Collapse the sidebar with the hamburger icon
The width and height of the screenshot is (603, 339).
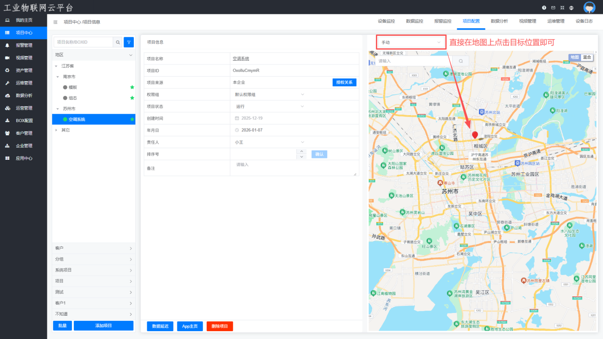pyautogui.click(x=55, y=22)
